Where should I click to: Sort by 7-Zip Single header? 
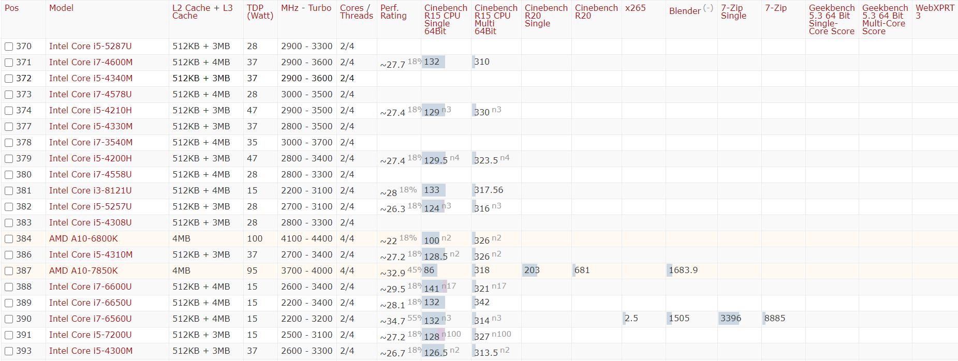click(733, 12)
